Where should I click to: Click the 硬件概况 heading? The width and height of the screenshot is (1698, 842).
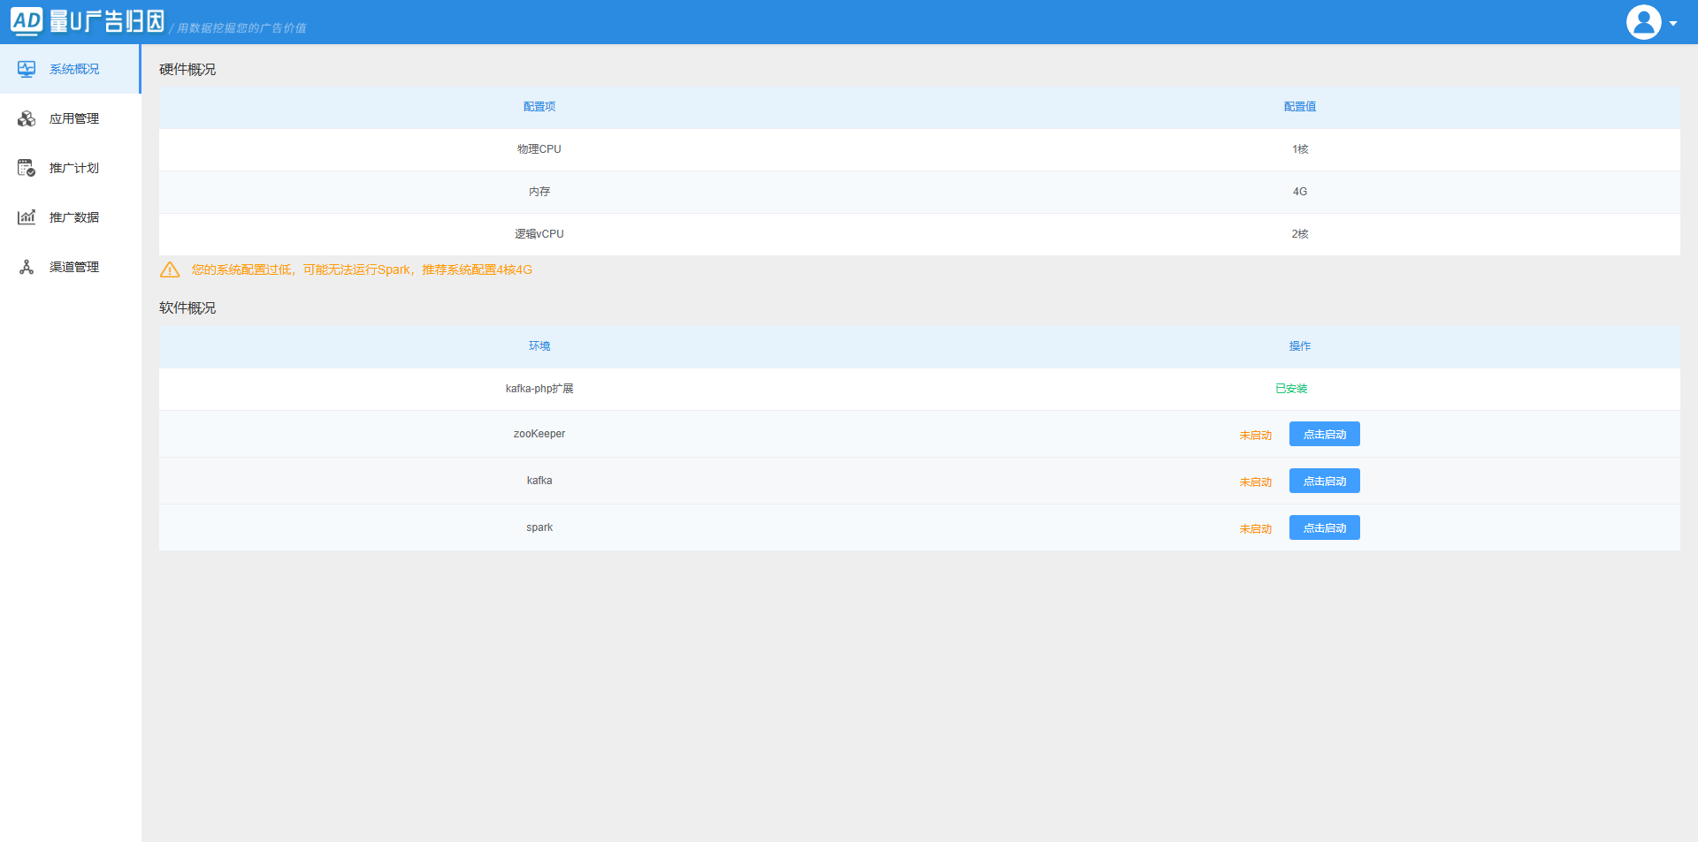pos(187,69)
